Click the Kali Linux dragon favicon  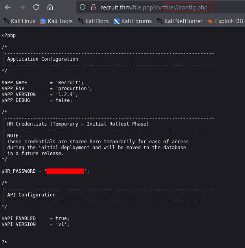6,21
